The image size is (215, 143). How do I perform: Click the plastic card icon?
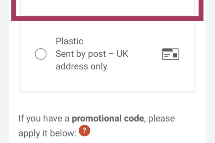(x=171, y=54)
